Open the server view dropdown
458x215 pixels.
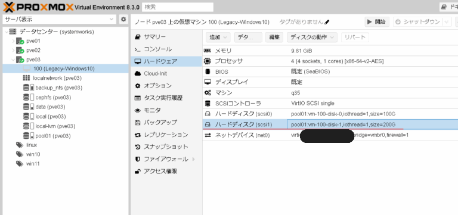click(x=59, y=19)
